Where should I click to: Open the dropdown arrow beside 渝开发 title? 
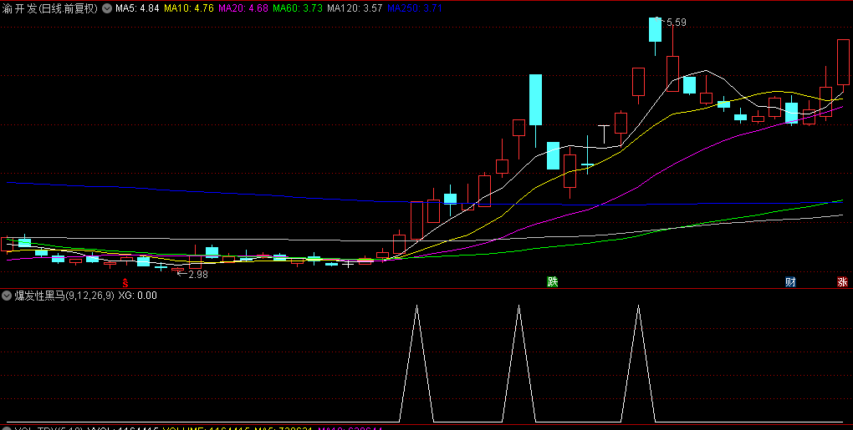(107, 8)
